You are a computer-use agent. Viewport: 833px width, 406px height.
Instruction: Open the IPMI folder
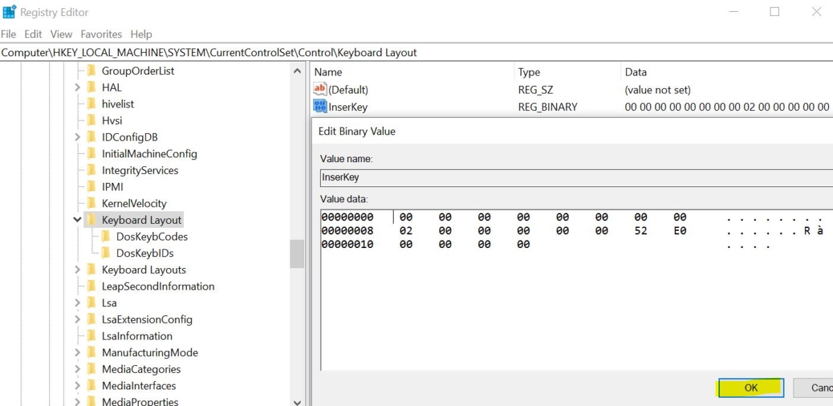click(x=92, y=186)
